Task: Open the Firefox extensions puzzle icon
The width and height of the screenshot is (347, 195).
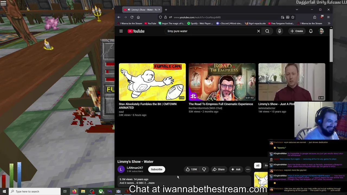Action: [315, 17]
